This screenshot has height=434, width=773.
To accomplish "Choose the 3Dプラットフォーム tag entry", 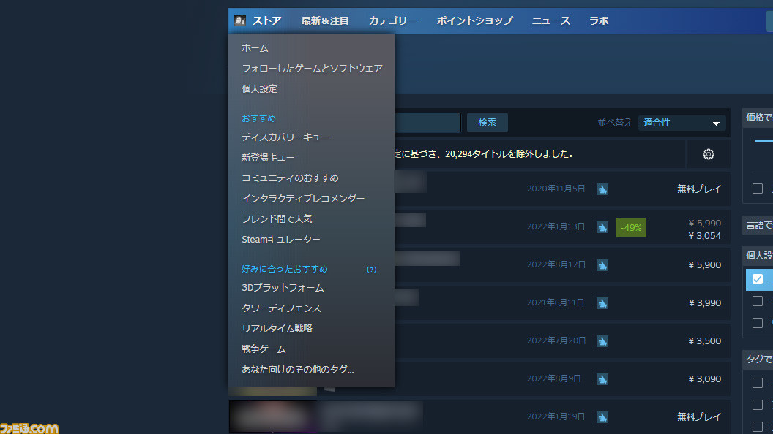I will [x=283, y=288].
